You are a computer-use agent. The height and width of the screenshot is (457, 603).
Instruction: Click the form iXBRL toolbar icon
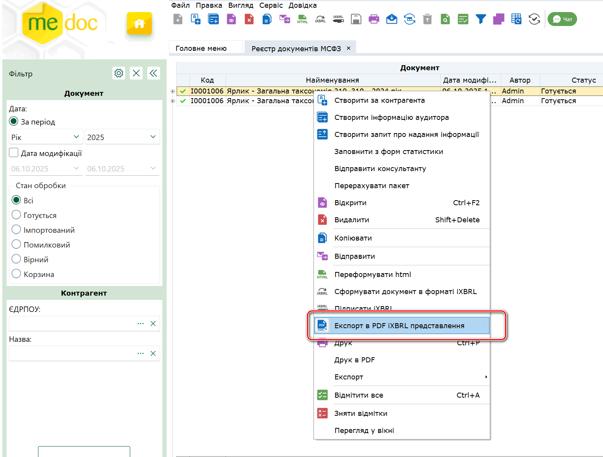(x=320, y=19)
